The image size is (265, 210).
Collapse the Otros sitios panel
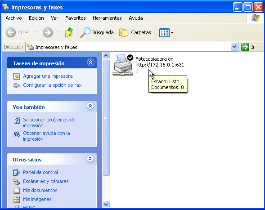(90, 158)
